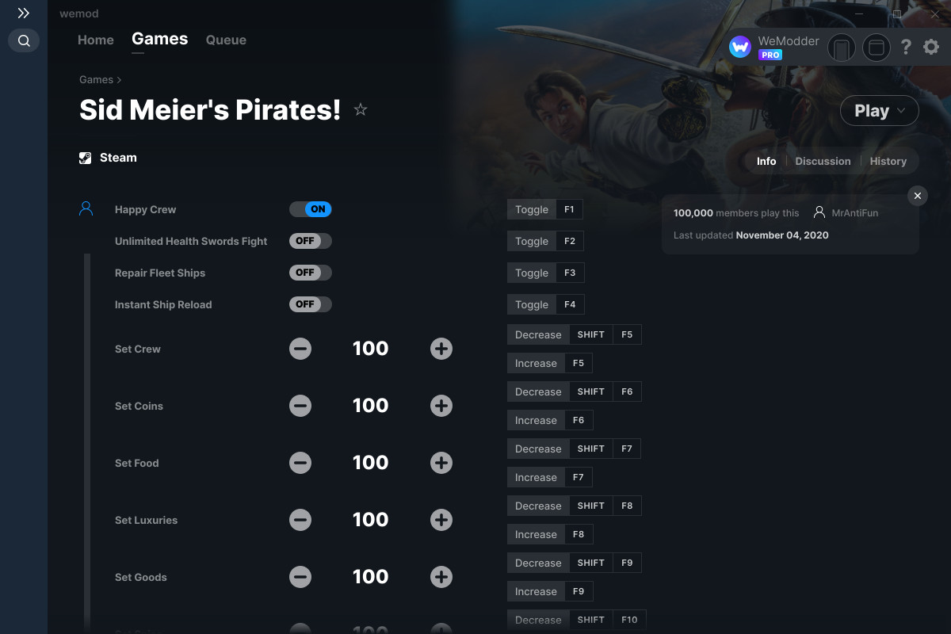
Task: Expand the sidebar with double chevron icon
Action: click(24, 13)
